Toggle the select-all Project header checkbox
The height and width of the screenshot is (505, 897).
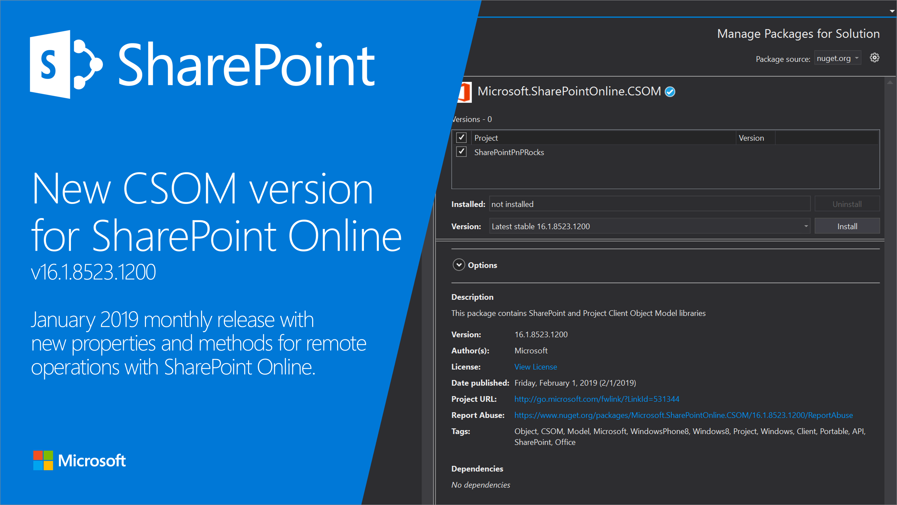coord(461,138)
